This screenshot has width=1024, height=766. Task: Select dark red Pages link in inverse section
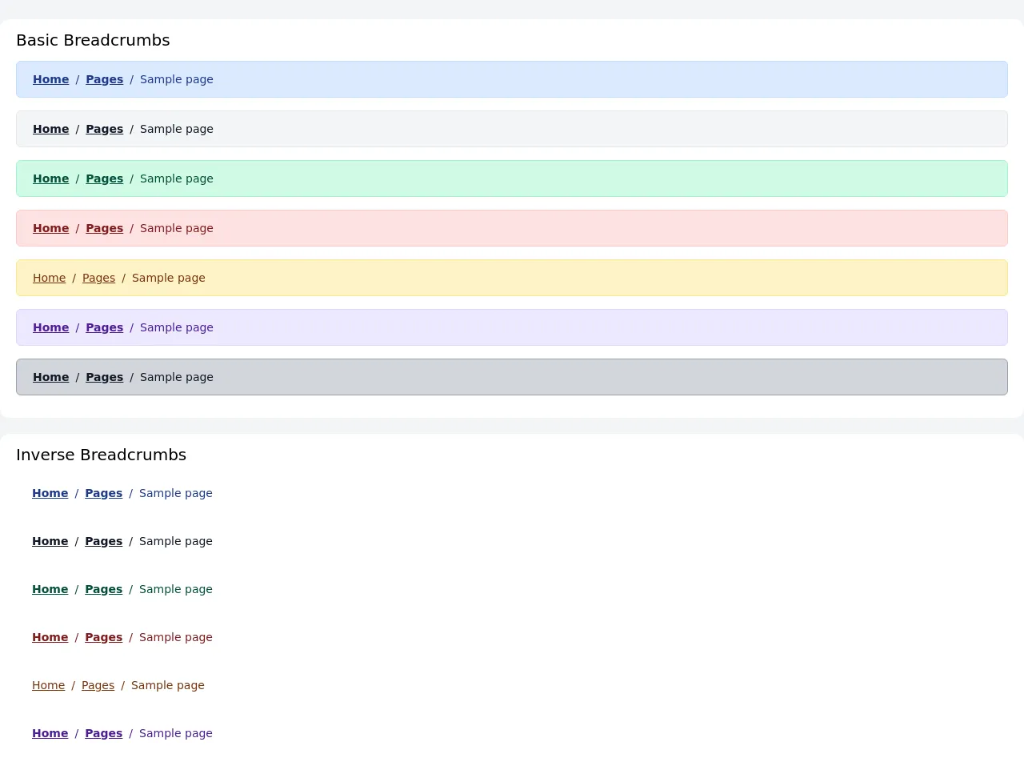[x=103, y=637]
